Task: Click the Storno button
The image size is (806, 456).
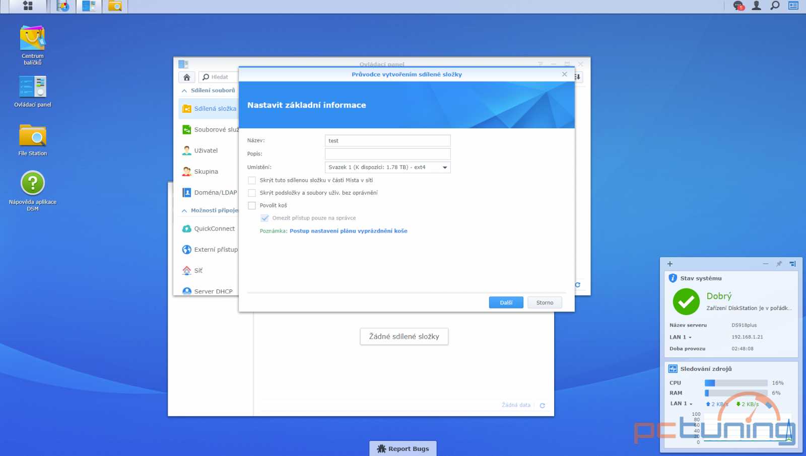Action: [x=545, y=302]
